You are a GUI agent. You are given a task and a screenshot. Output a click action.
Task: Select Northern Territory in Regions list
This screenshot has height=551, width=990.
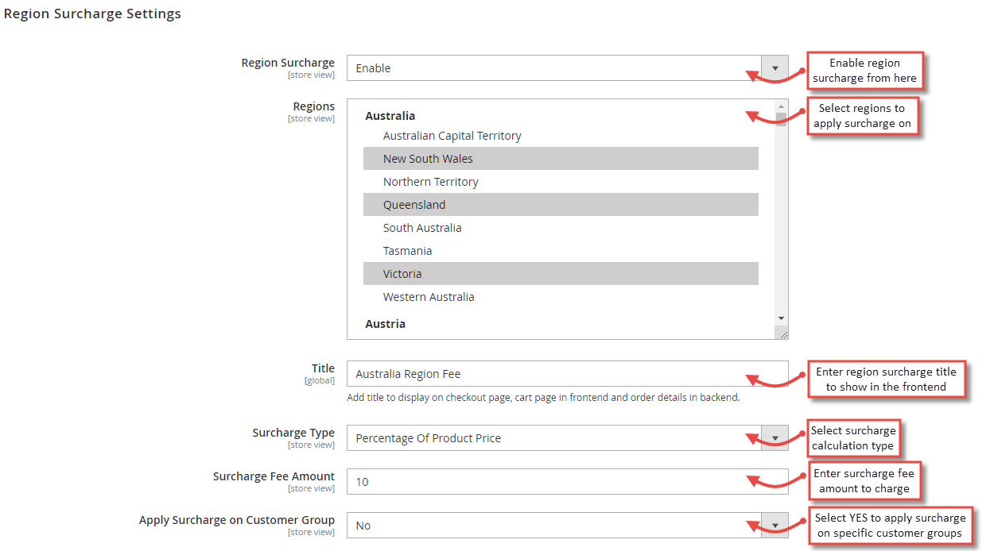pyautogui.click(x=561, y=182)
